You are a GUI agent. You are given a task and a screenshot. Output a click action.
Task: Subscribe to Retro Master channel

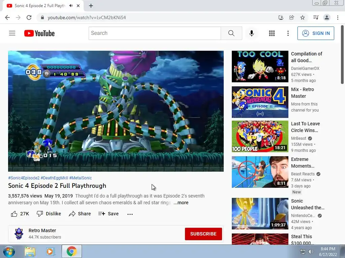coord(203,234)
